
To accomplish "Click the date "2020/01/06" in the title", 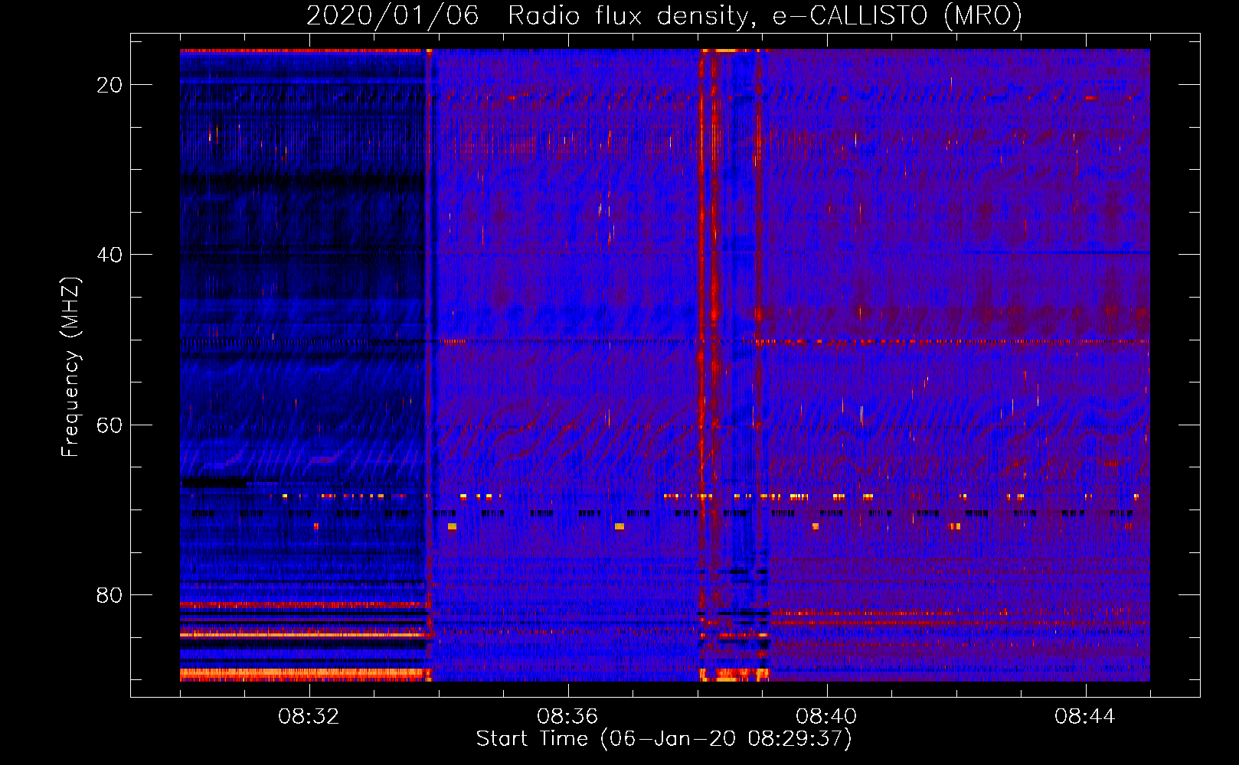I will (392, 15).
